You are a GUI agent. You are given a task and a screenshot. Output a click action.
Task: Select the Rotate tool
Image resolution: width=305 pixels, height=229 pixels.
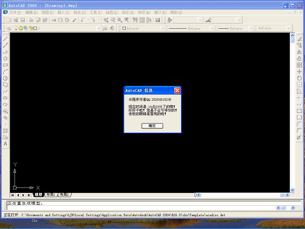(x=299, y=78)
